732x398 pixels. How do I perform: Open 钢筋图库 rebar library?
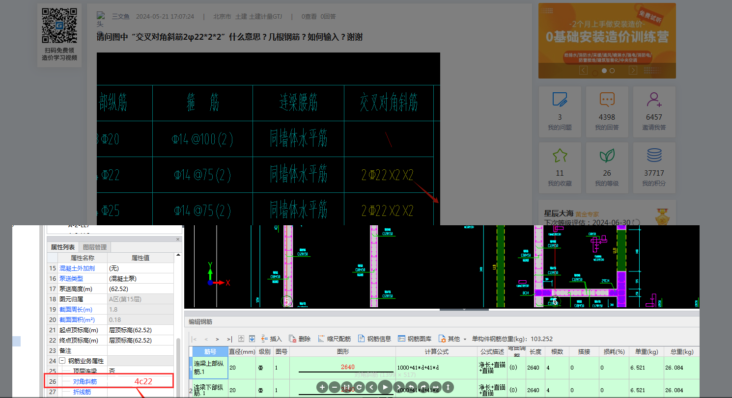click(x=414, y=339)
